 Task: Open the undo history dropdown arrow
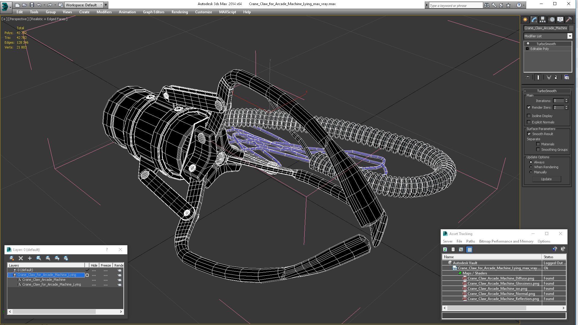[x=44, y=5]
